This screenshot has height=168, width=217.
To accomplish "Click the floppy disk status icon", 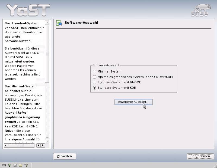I will pos(15,165).
